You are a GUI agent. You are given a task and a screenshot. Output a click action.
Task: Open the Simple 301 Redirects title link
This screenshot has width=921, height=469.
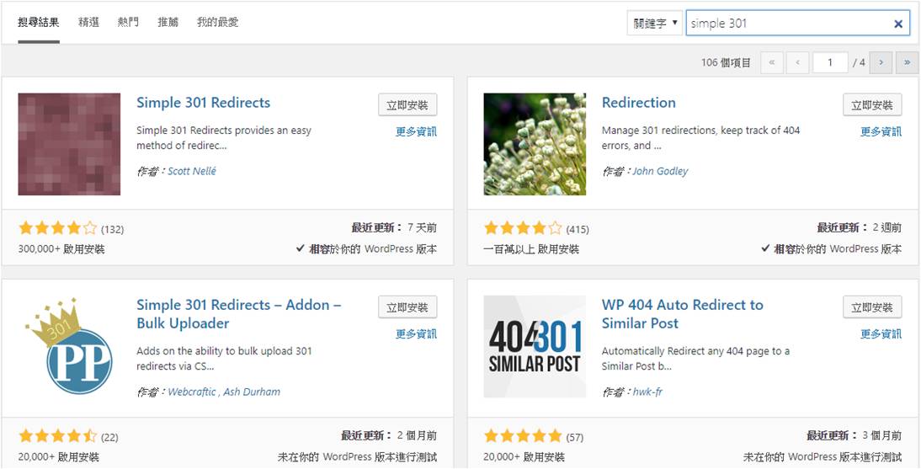(203, 102)
